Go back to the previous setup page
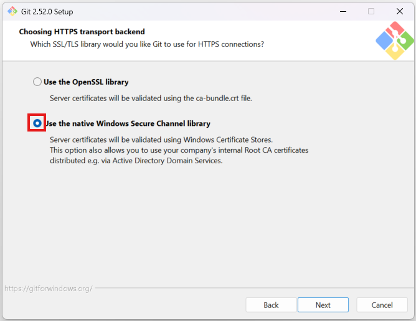Screen dimensions: 416x321 (x=271, y=305)
